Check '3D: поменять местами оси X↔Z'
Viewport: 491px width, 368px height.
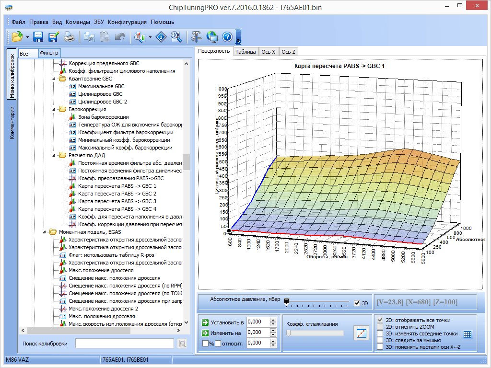pyautogui.click(x=380, y=347)
